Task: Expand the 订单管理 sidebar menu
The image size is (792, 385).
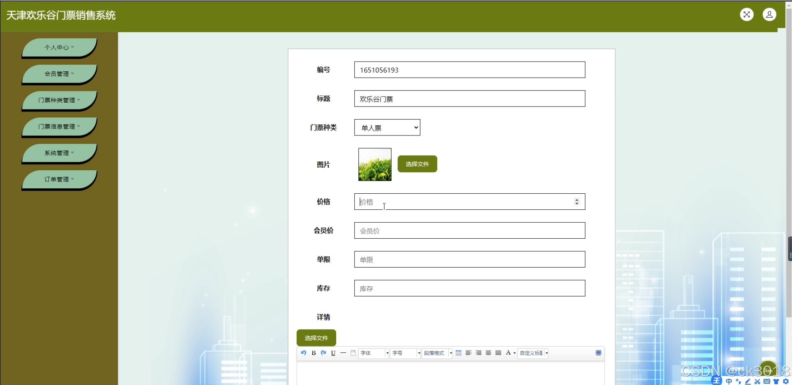Action: [x=59, y=179]
